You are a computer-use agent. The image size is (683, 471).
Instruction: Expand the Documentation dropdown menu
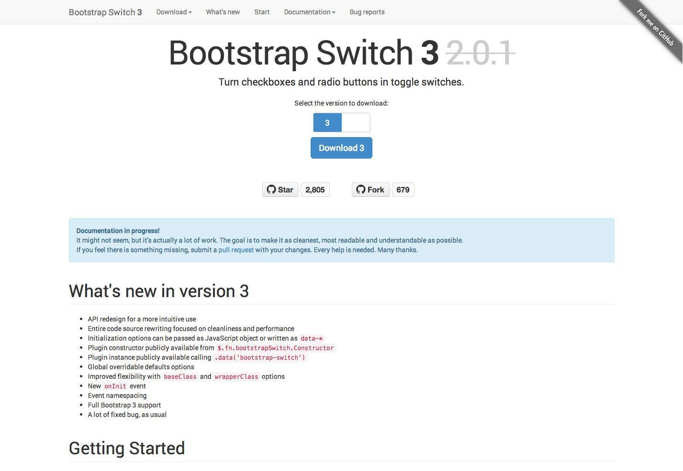click(310, 12)
